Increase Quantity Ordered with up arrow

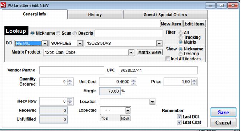(x=70, y=80)
